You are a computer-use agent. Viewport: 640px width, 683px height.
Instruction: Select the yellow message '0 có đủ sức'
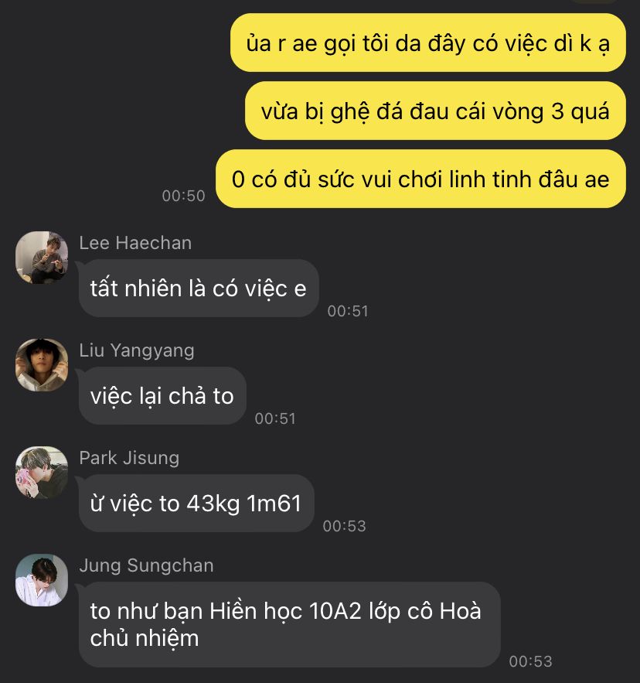pos(420,179)
